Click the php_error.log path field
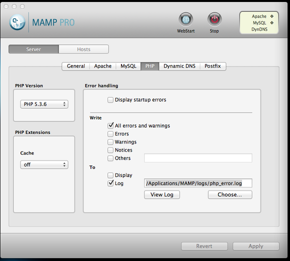This screenshot has width=290, height=261. (x=198, y=183)
